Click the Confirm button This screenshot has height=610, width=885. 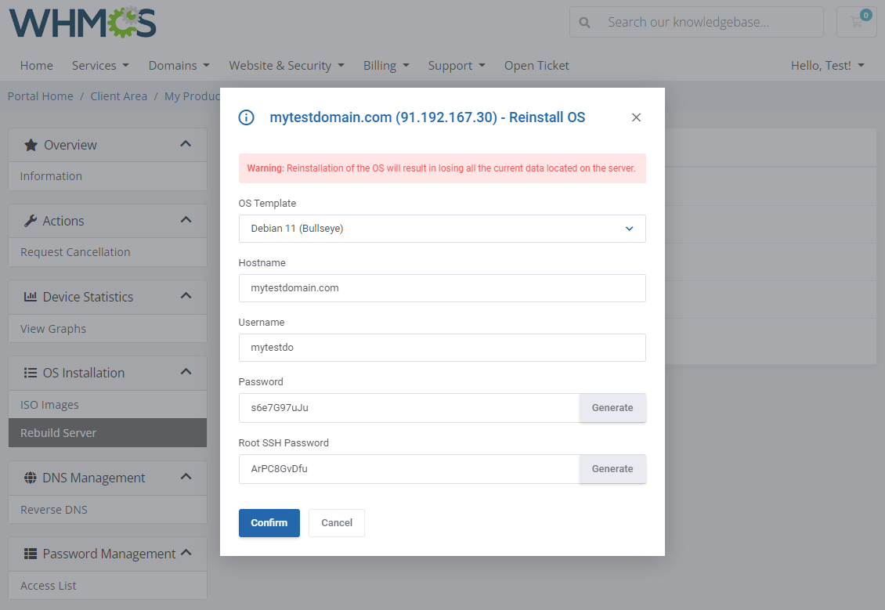point(269,522)
